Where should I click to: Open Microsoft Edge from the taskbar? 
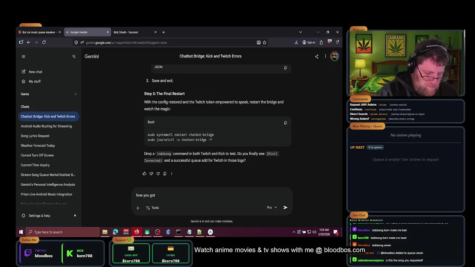tap(115, 232)
